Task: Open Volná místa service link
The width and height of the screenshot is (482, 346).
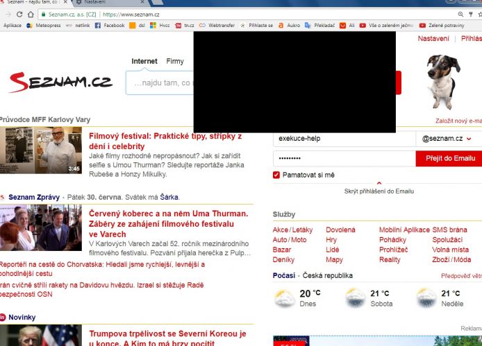Action: point(450,250)
